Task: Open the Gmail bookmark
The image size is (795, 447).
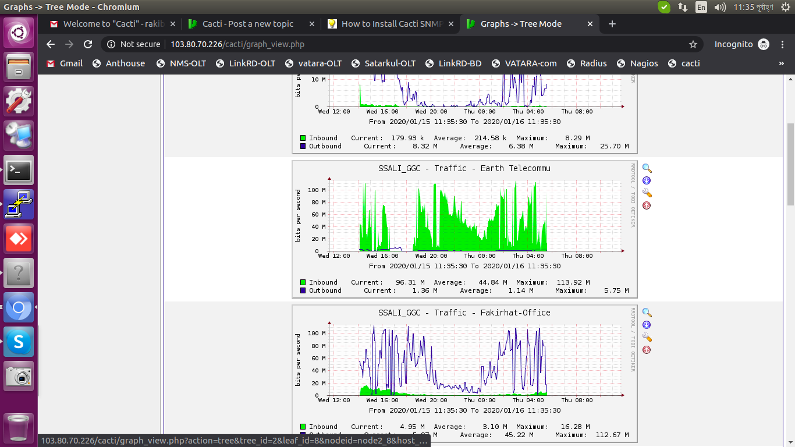Action: [65, 63]
